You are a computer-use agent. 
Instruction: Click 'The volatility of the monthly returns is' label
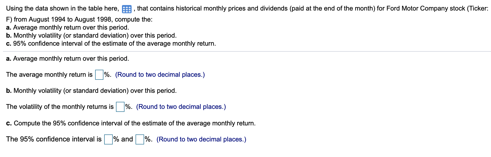(x=59, y=107)
